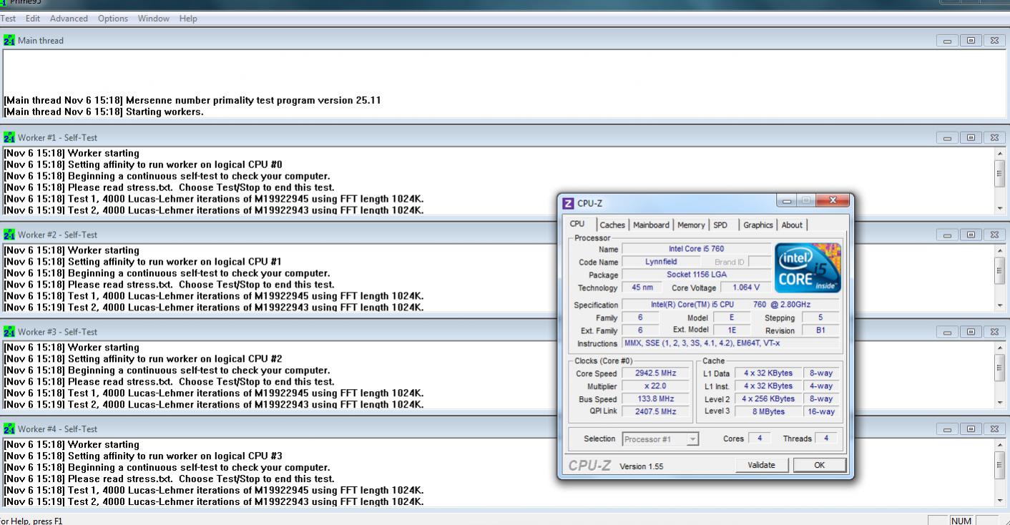The height and width of the screenshot is (525, 1010).
Task: Open the Help menu
Action: [x=188, y=19]
